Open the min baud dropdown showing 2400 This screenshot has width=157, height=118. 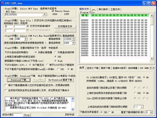pos(73,43)
